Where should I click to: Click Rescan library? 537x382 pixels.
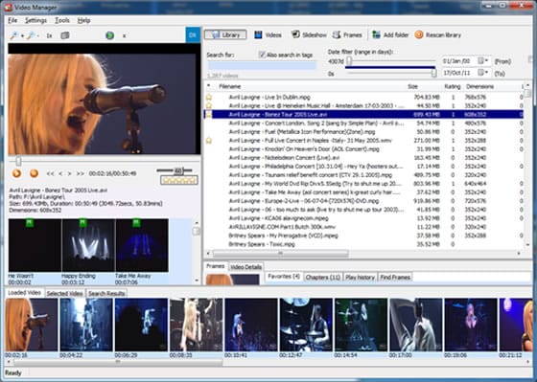(438, 34)
